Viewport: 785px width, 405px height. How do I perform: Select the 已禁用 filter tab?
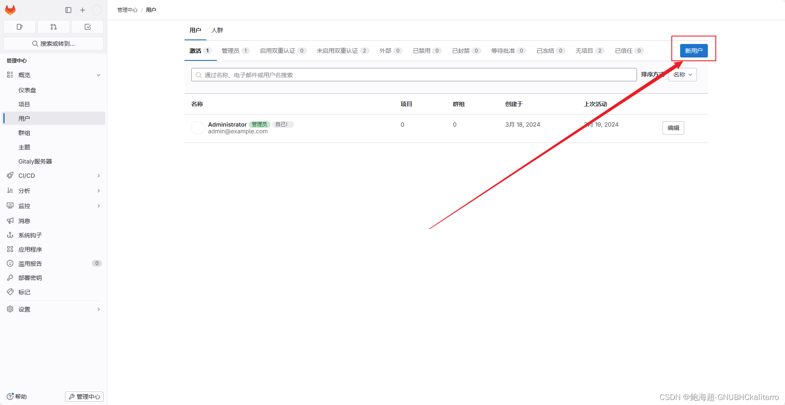click(427, 51)
